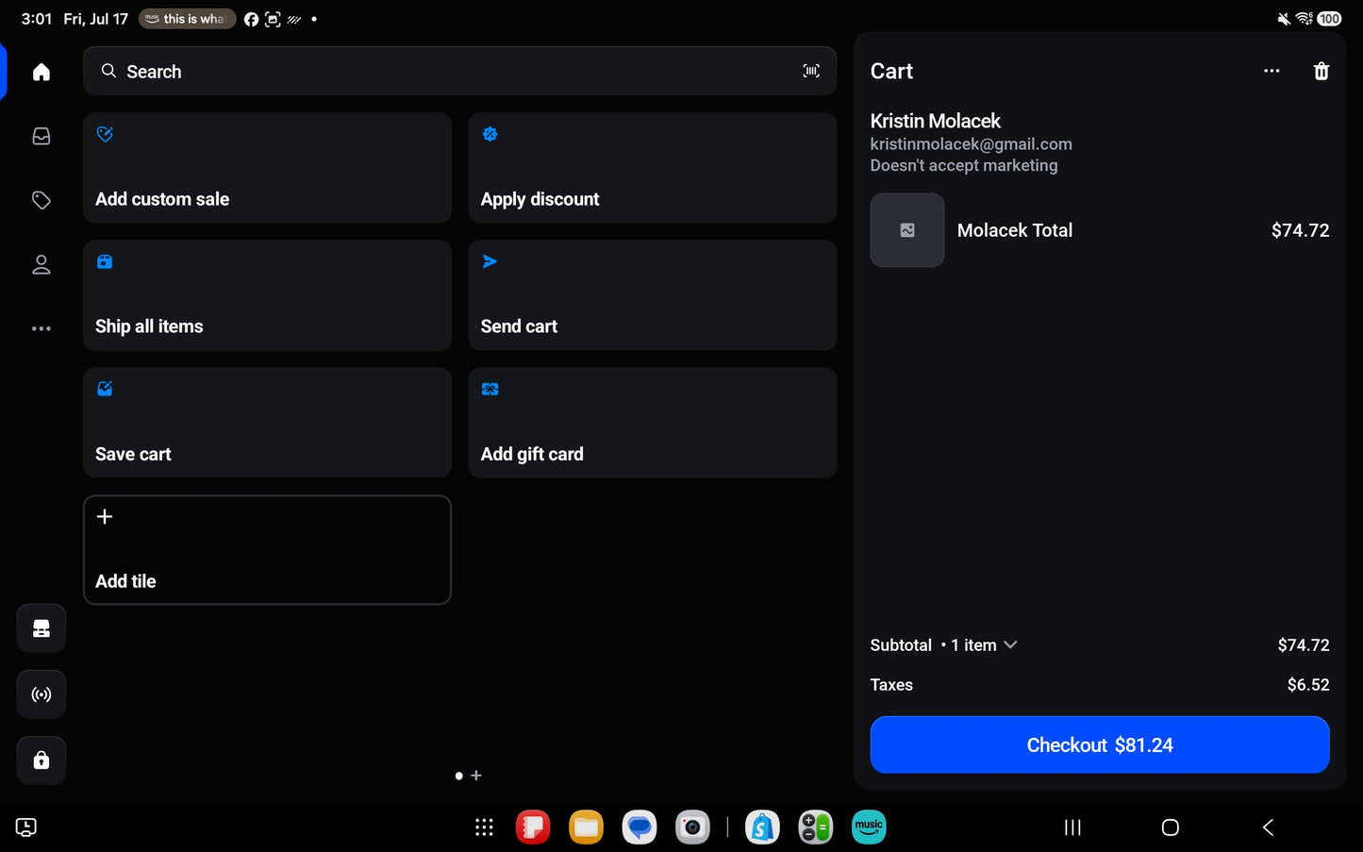The width and height of the screenshot is (1363, 852).
Task: Open the Messages chat app in taskbar
Action: [640, 827]
